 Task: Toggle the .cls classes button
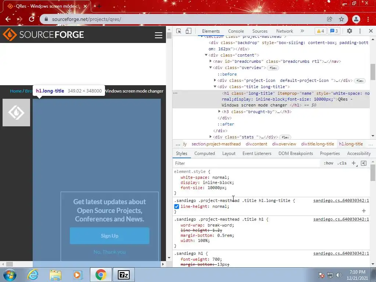342,163
